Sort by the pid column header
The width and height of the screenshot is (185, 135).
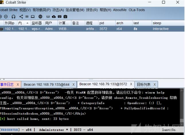pos(107,23)
